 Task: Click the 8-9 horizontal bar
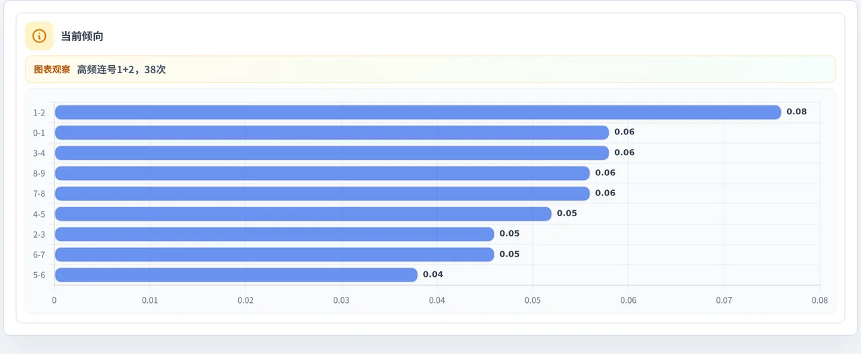coord(322,173)
